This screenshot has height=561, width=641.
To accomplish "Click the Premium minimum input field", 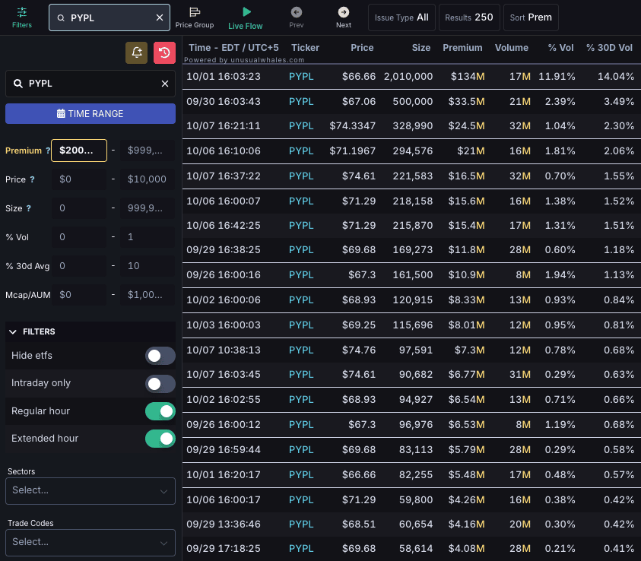I will 78,151.
